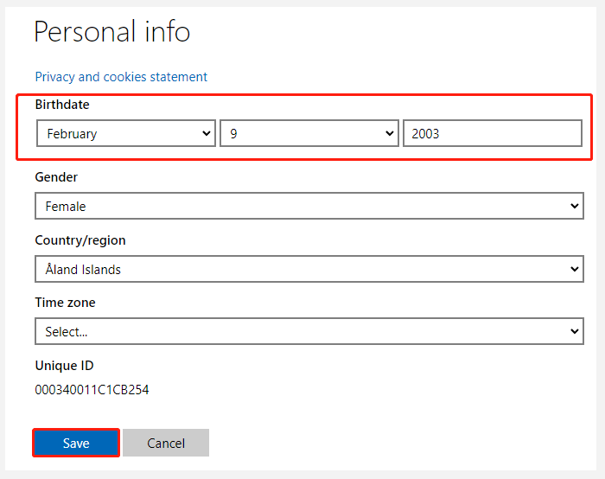The height and width of the screenshot is (479, 605).
Task: Click the Cancel button
Action: (166, 443)
